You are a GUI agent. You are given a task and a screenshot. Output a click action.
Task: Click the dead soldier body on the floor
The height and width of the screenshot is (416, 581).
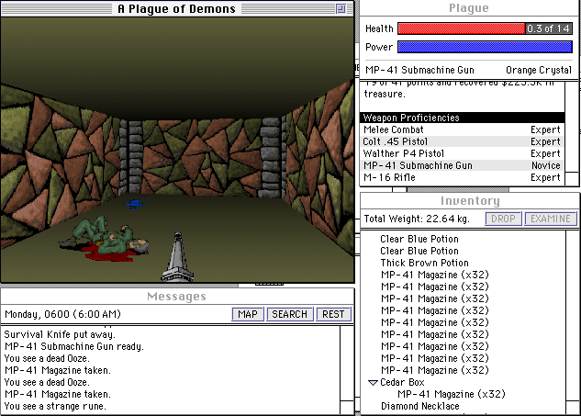106,238
